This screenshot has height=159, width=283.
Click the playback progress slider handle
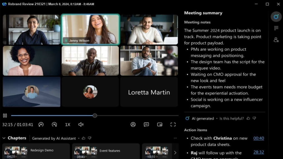95,116
